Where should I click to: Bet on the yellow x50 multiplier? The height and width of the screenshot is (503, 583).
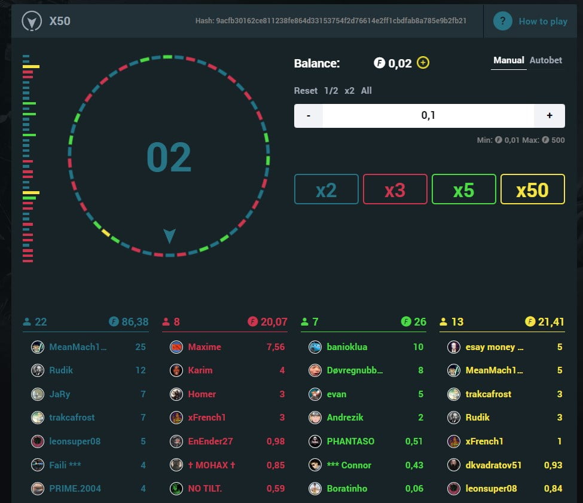tap(532, 189)
